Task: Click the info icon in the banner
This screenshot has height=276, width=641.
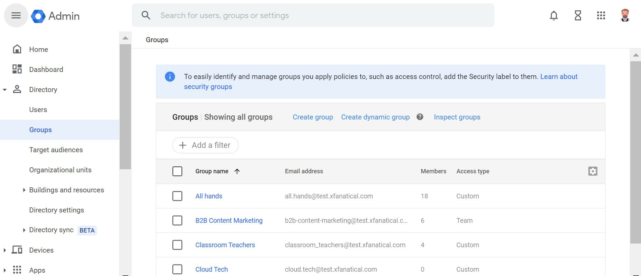Action: [x=170, y=77]
